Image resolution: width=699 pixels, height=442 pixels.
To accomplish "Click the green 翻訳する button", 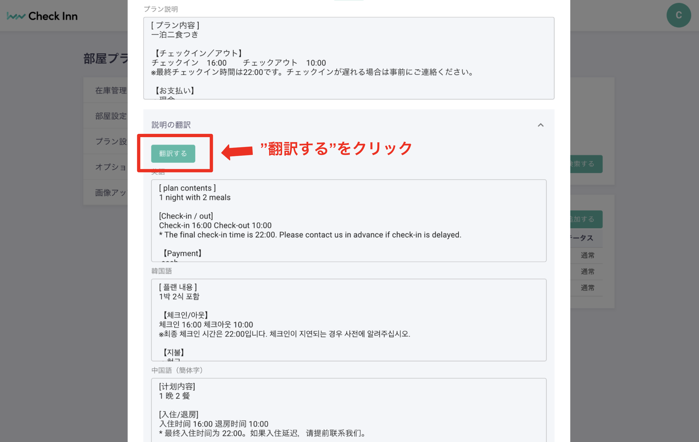I will click(x=173, y=154).
